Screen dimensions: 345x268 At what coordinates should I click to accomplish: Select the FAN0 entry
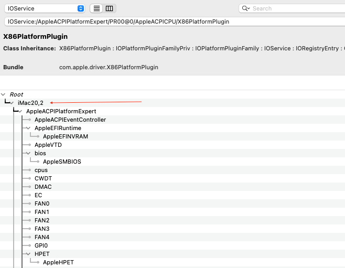(42, 203)
